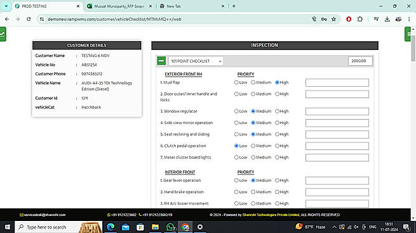The width and height of the screenshot is (416, 233).
Task: Open Chrome icon in taskbar
Action: click(x=185, y=227)
